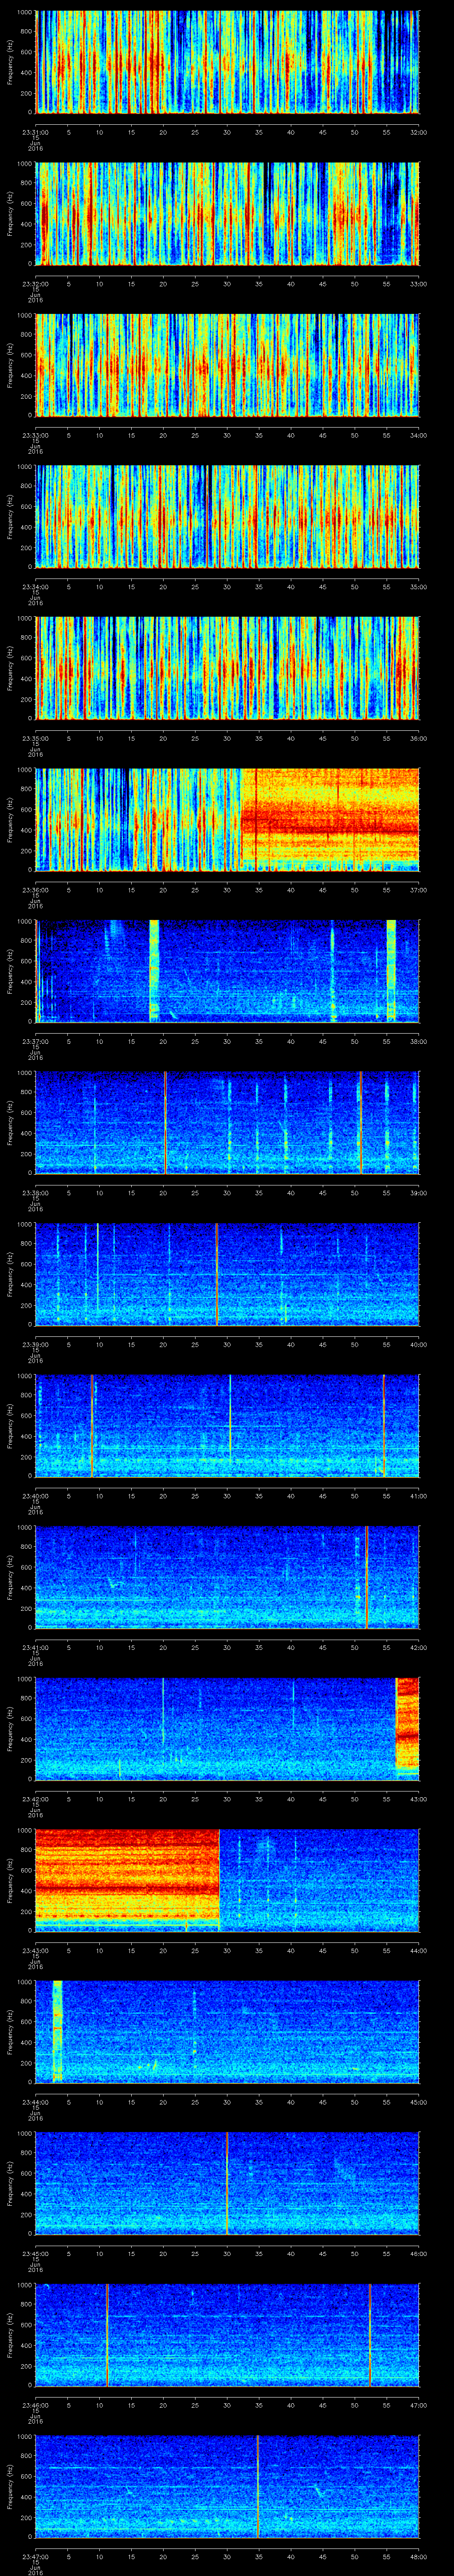The height and width of the screenshot is (2576, 454).
Task: Click the '23:40:00' start time label
Action: pos(36,1496)
